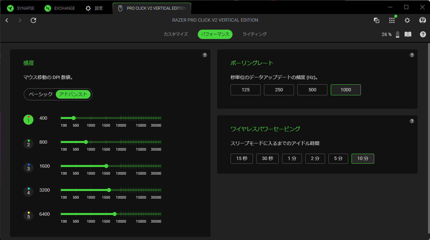430x240 pixels.
Task: Open the modules grid icon
Action: pyautogui.click(x=392, y=20)
